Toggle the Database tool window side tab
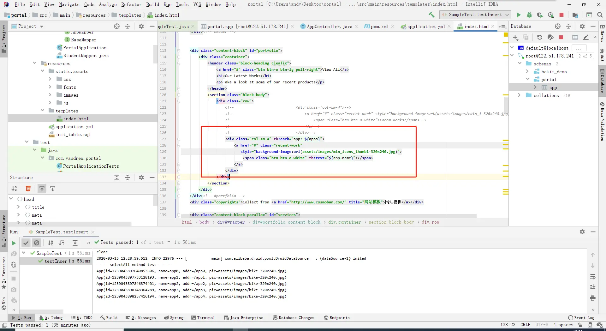 pyautogui.click(x=602, y=81)
